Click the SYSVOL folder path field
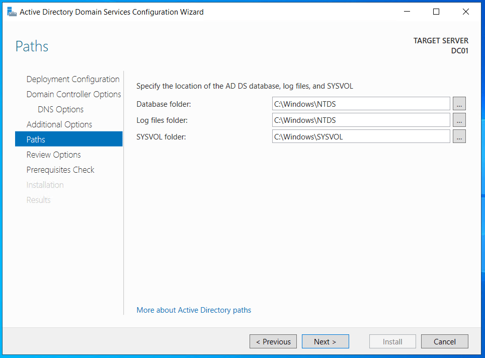 point(361,136)
